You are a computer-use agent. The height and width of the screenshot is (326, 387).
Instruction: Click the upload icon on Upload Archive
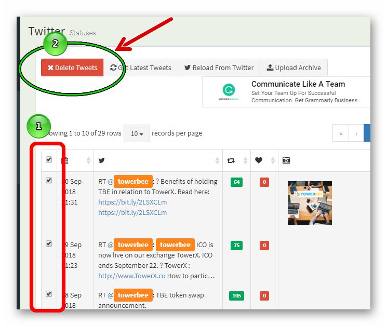click(270, 67)
